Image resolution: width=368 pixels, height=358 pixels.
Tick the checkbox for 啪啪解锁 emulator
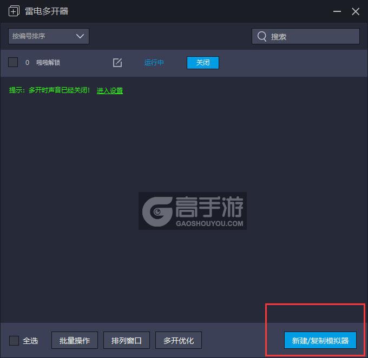13,62
